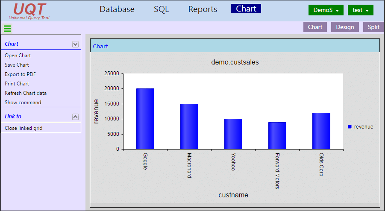Open the DemoS dropdown

tap(326, 10)
